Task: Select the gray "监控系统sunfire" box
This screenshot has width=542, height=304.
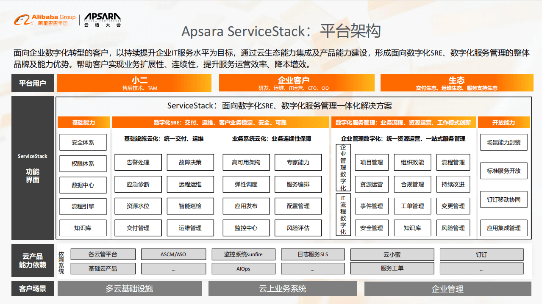Action: point(243,254)
